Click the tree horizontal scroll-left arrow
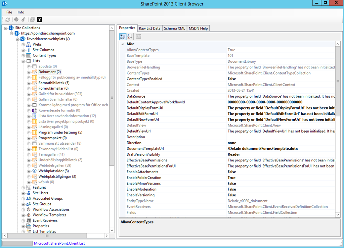Image resolution: width=344 pixels, height=248 pixels. click(5, 236)
